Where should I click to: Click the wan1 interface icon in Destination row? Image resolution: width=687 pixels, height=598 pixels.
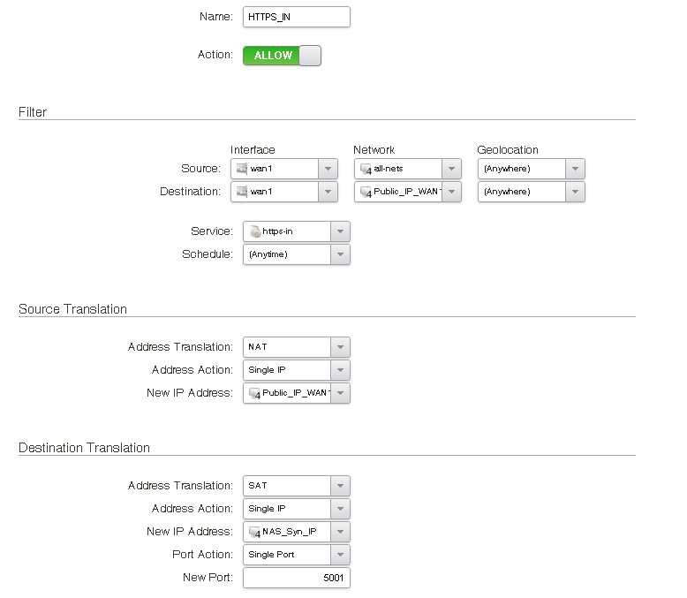[241, 192]
